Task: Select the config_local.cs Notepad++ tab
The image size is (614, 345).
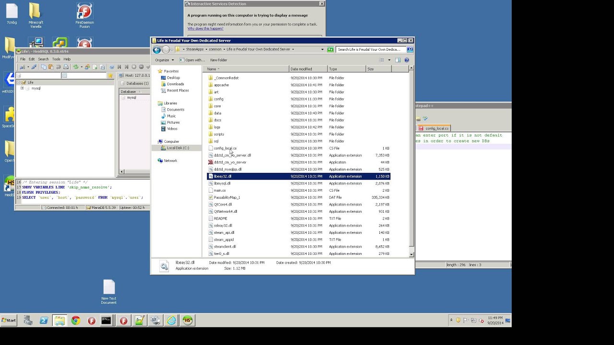Action: click(x=434, y=128)
